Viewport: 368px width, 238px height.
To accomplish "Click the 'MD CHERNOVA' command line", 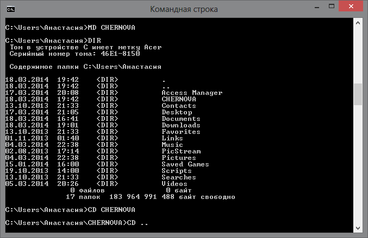I will [70, 28].
